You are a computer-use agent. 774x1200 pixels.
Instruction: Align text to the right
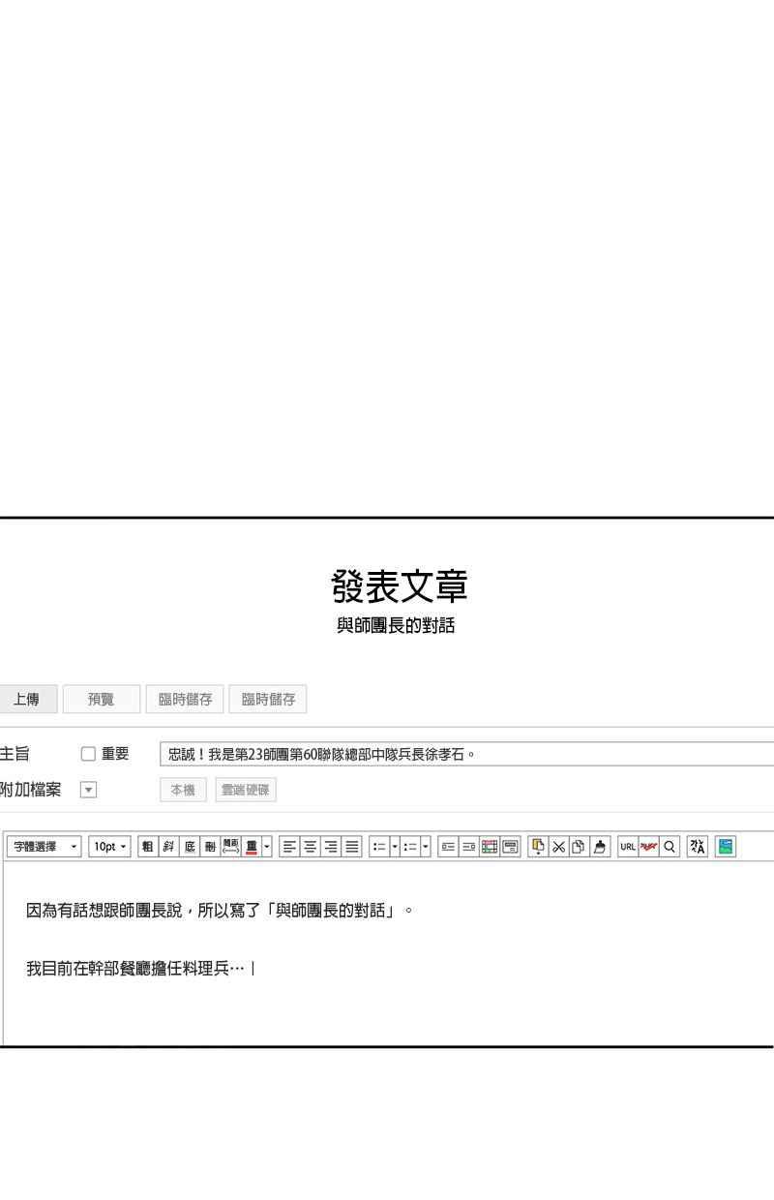[x=332, y=847]
